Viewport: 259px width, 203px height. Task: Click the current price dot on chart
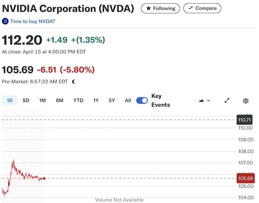45,178
